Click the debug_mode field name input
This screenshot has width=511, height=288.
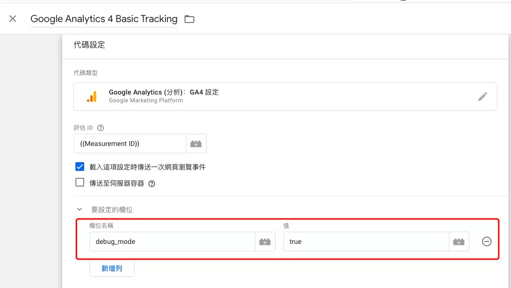pyautogui.click(x=172, y=241)
